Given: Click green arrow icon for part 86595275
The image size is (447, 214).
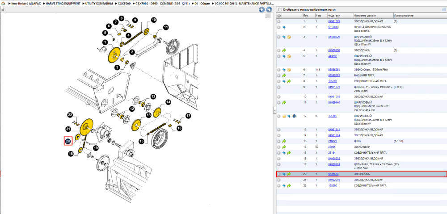Looking at the screenshot, I should pos(284,76).
